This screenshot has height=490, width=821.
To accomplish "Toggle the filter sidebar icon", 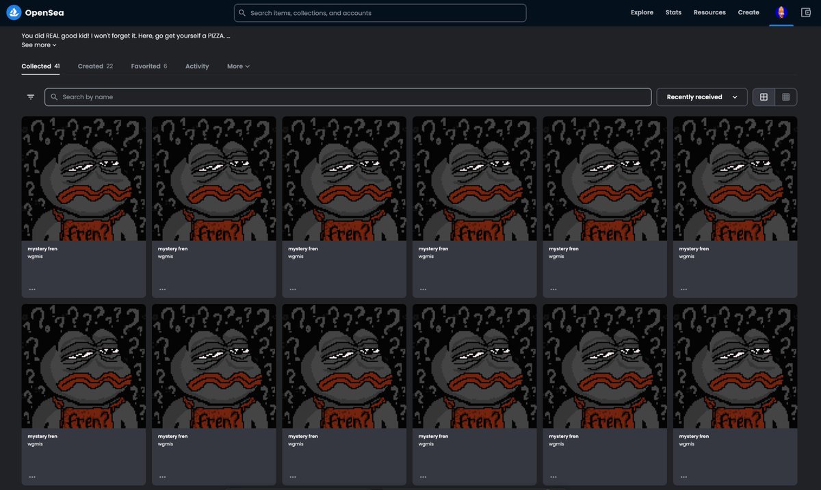I will click(31, 97).
